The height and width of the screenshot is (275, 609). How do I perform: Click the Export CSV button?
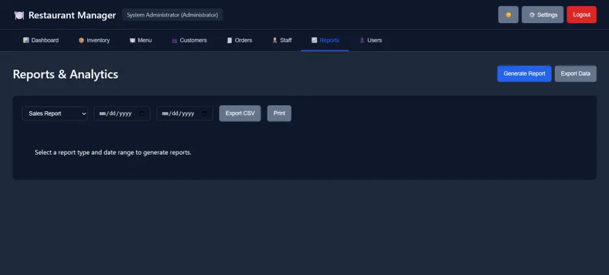(240, 113)
